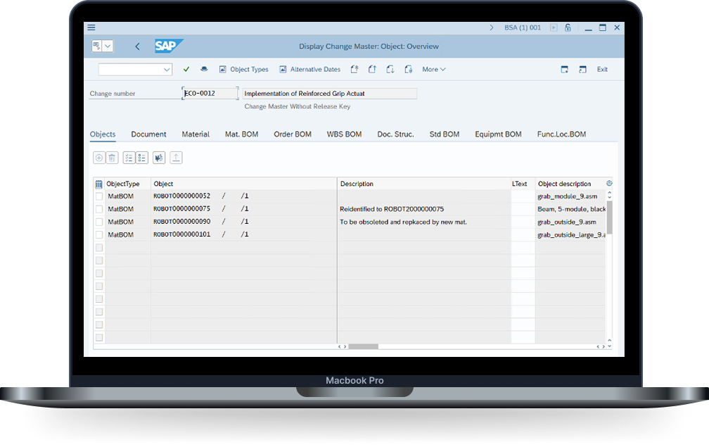
Task: Click the create new session window icon
Action: pos(564,69)
